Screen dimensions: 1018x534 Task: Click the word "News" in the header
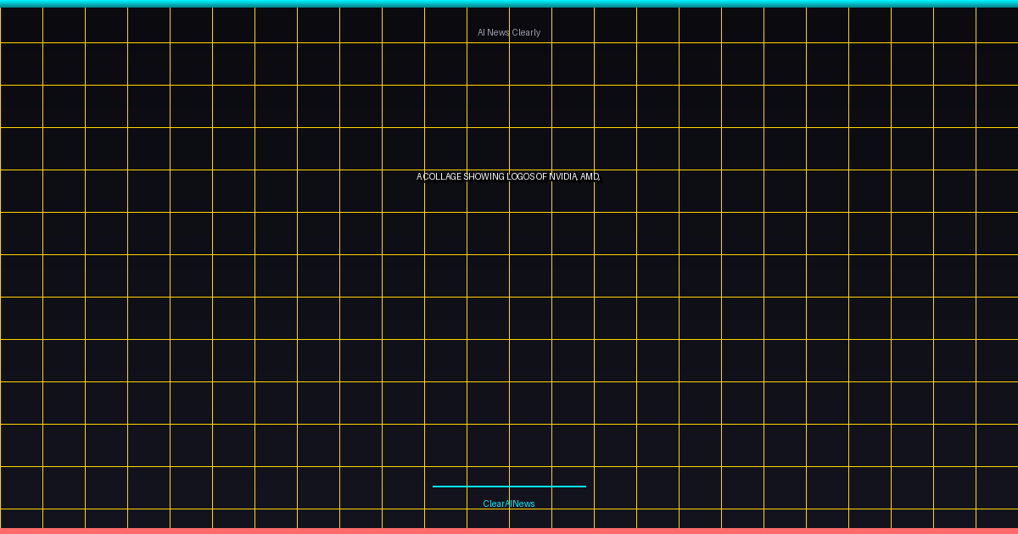tap(498, 32)
